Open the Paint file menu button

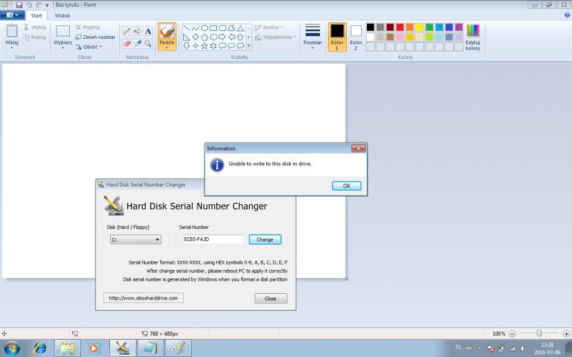(x=12, y=15)
